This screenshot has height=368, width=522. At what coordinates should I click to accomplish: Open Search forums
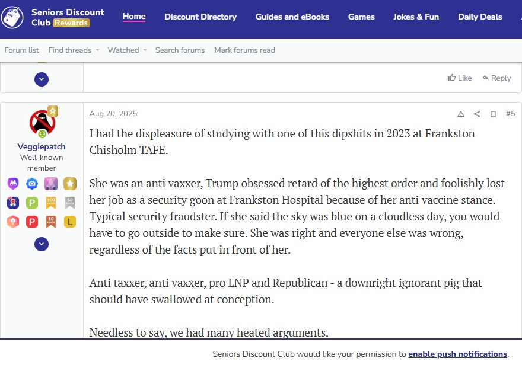(180, 50)
